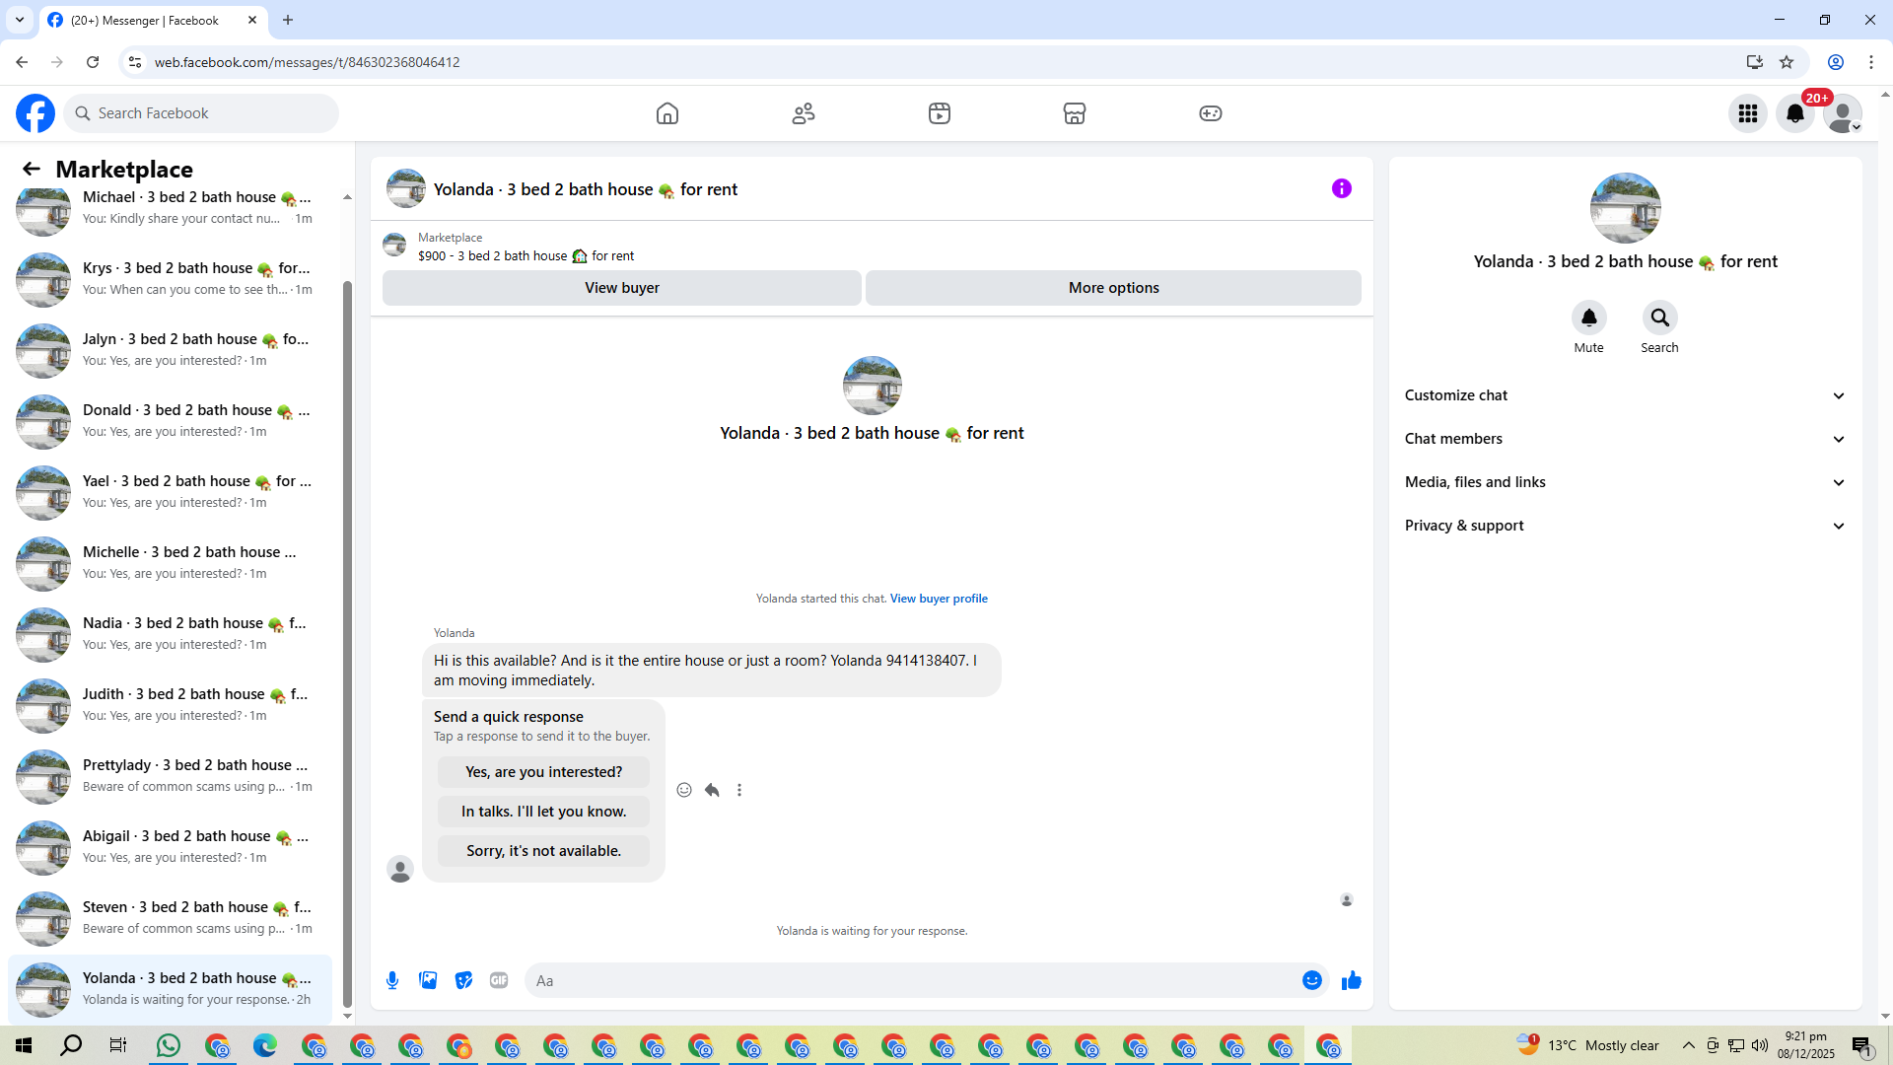
Task: Expand Chat members section
Action: 1625,439
